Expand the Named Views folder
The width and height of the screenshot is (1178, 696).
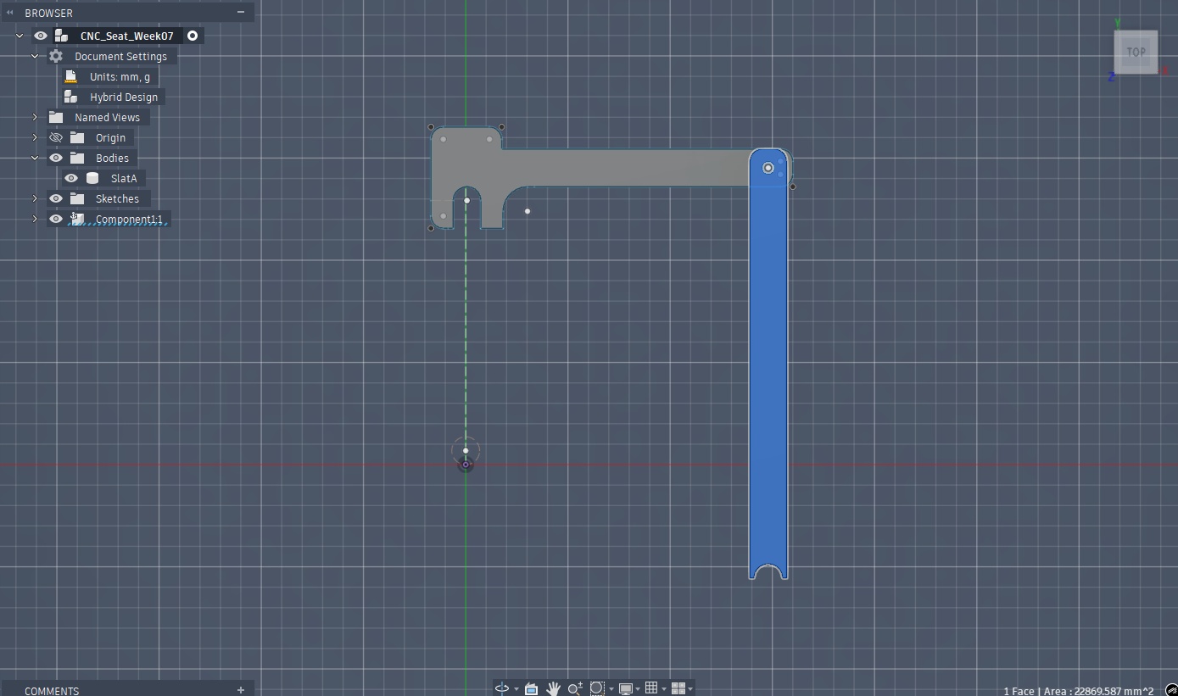[x=35, y=117]
